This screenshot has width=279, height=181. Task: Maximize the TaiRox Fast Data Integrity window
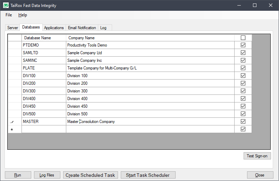click(255, 5)
